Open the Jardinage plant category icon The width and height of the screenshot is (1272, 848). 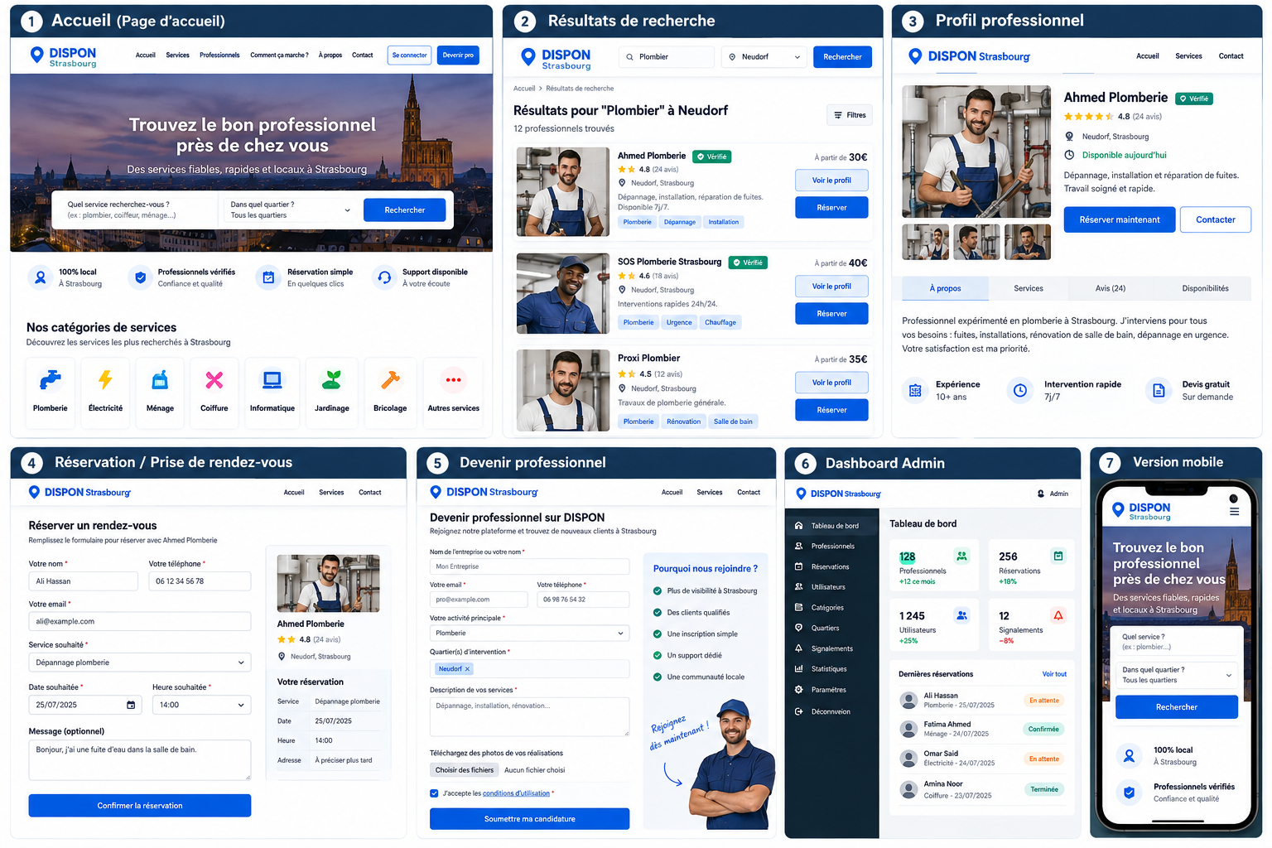pos(332,380)
